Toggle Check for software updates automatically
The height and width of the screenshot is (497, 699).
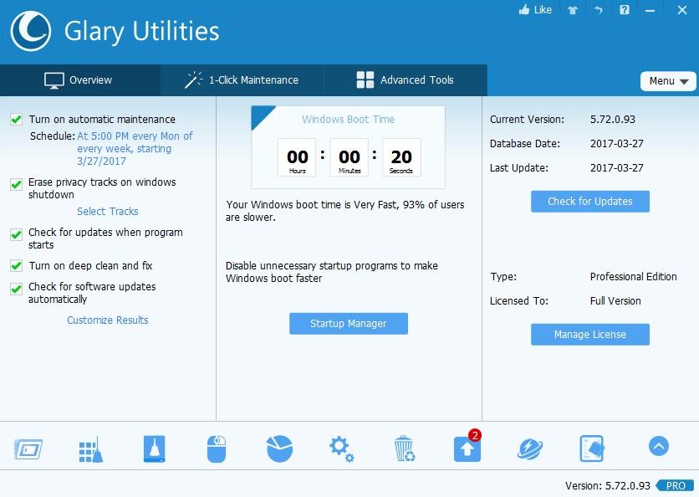point(17,289)
